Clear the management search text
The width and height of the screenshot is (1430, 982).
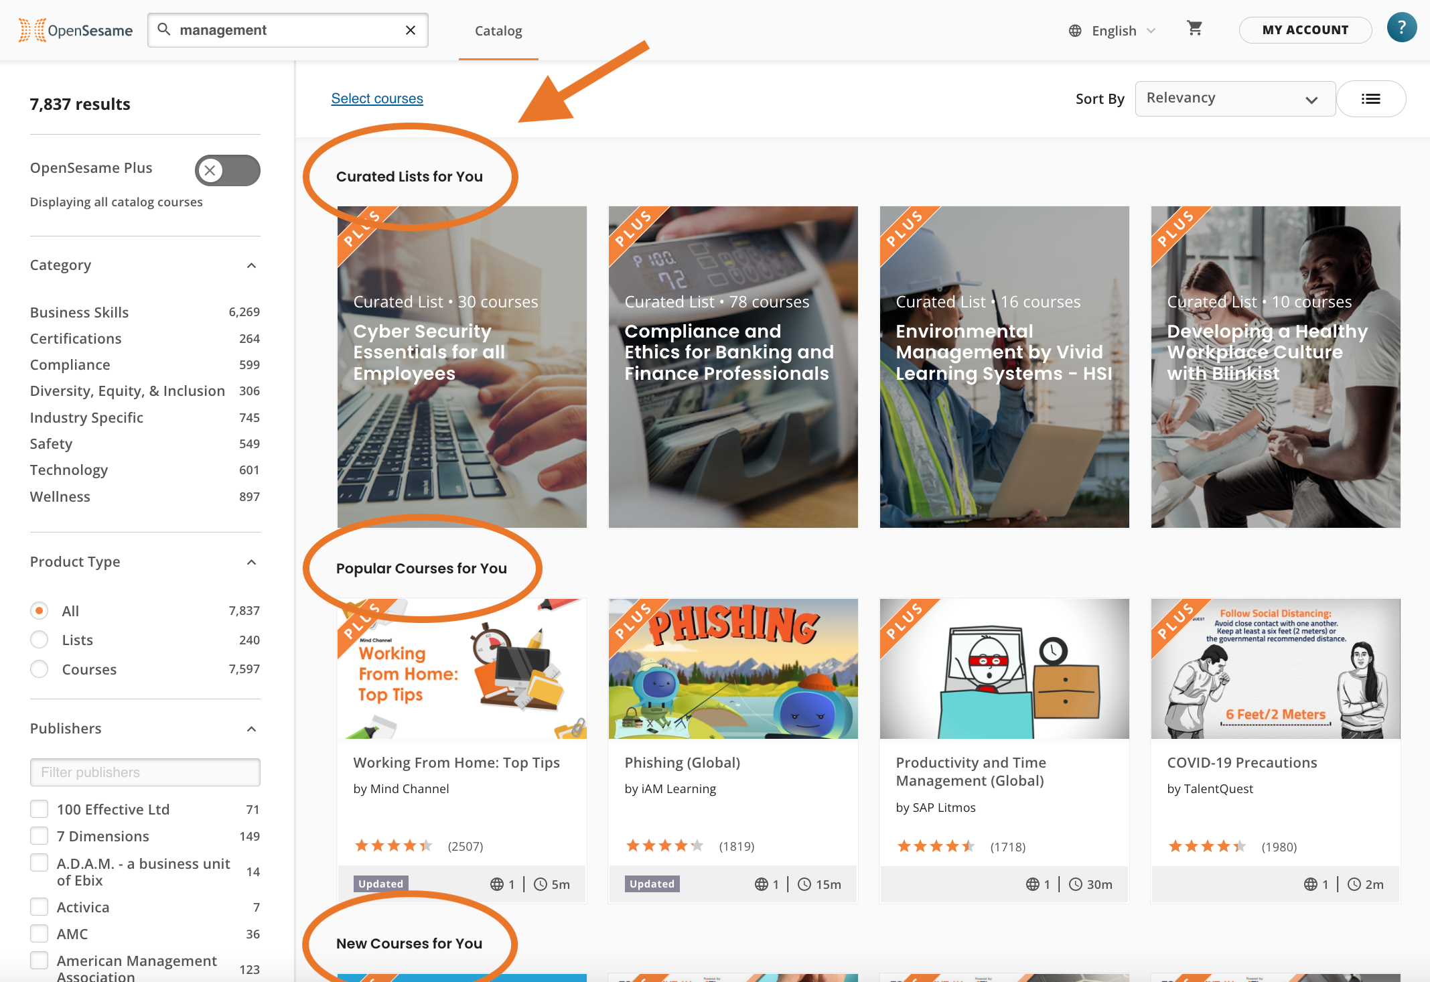click(x=411, y=30)
